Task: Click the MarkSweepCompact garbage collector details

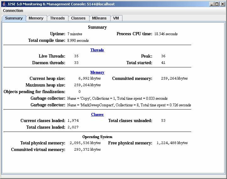Action: (129, 105)
